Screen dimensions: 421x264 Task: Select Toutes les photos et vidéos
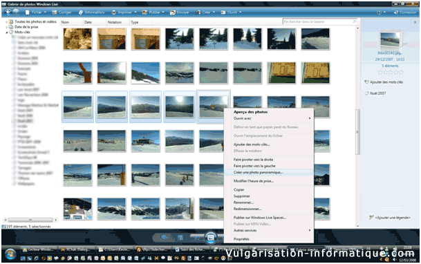(x=35, y=21)
